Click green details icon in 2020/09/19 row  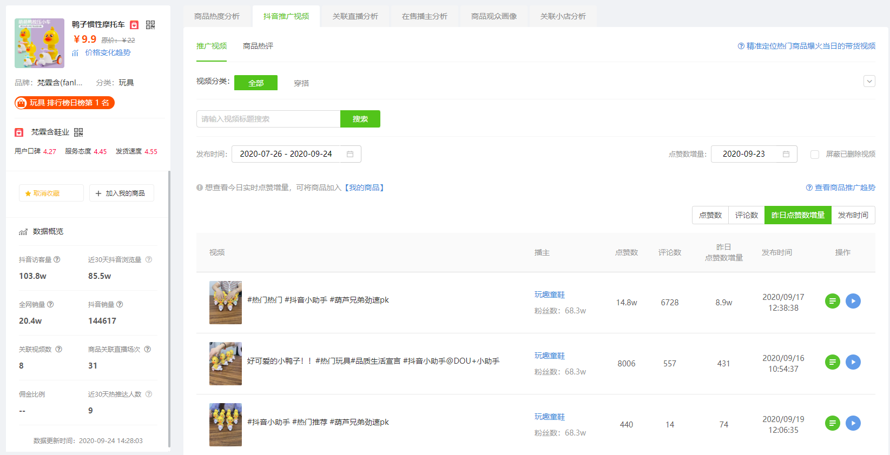click(x=833, y=423)
